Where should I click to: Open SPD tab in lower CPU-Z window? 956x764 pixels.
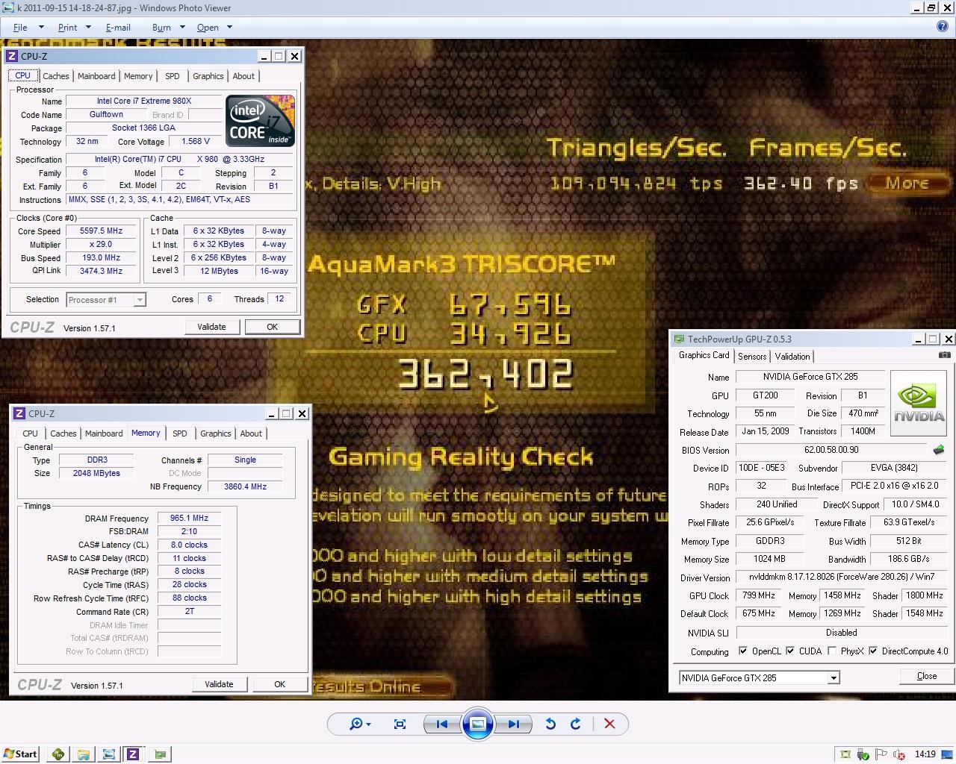[180, 433]
